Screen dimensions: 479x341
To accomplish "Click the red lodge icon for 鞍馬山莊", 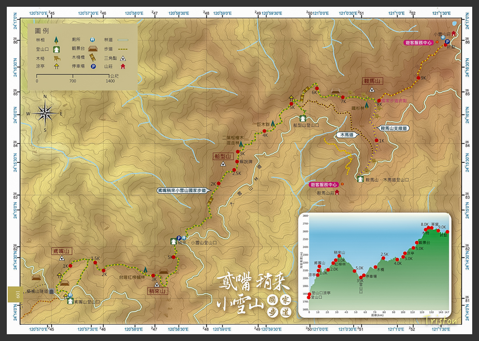I will click(x=337, y=193).
